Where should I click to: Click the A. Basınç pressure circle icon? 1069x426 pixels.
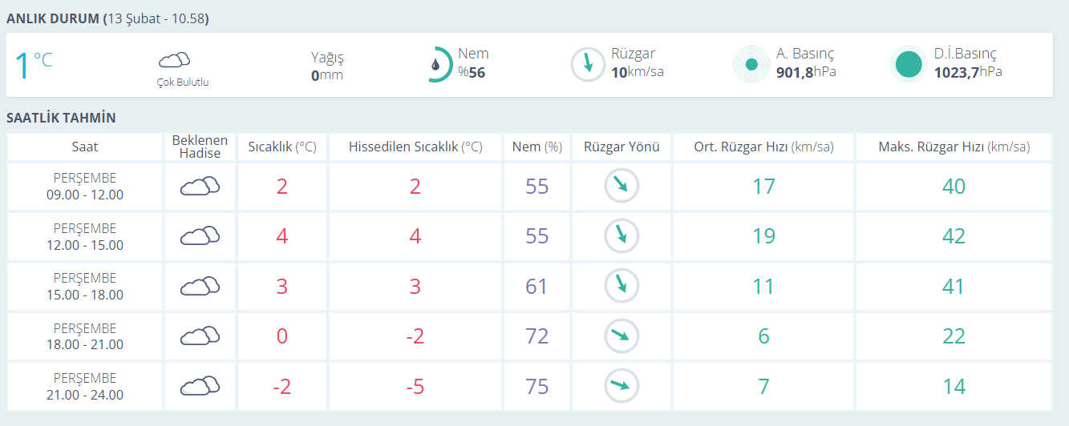751,65
